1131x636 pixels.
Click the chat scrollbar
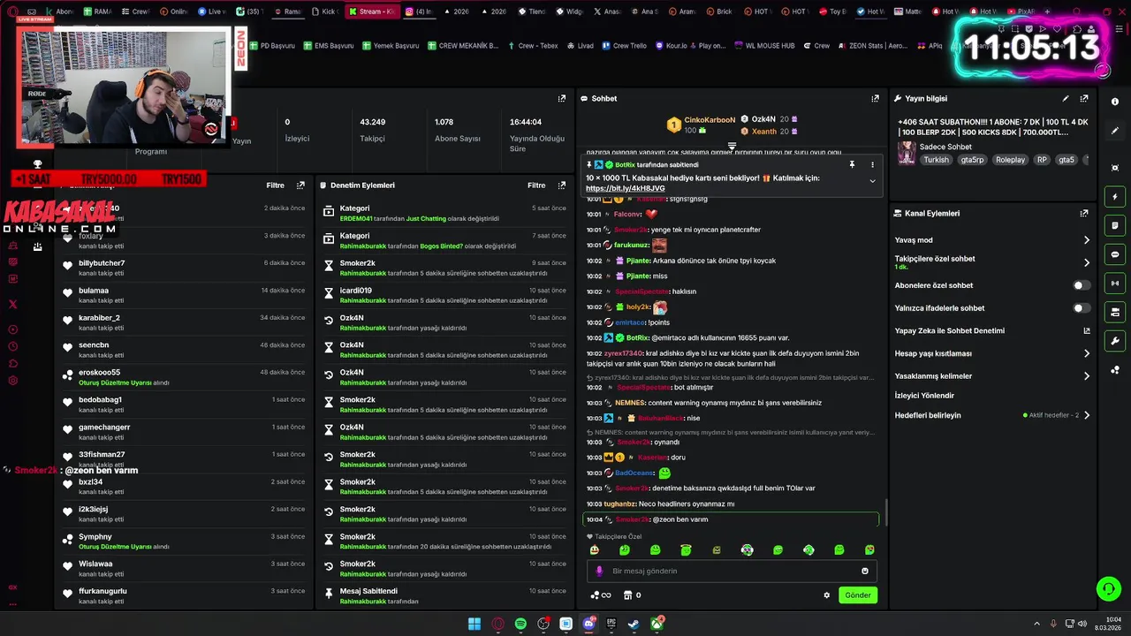pyautogui.click(x=885, y=511)
